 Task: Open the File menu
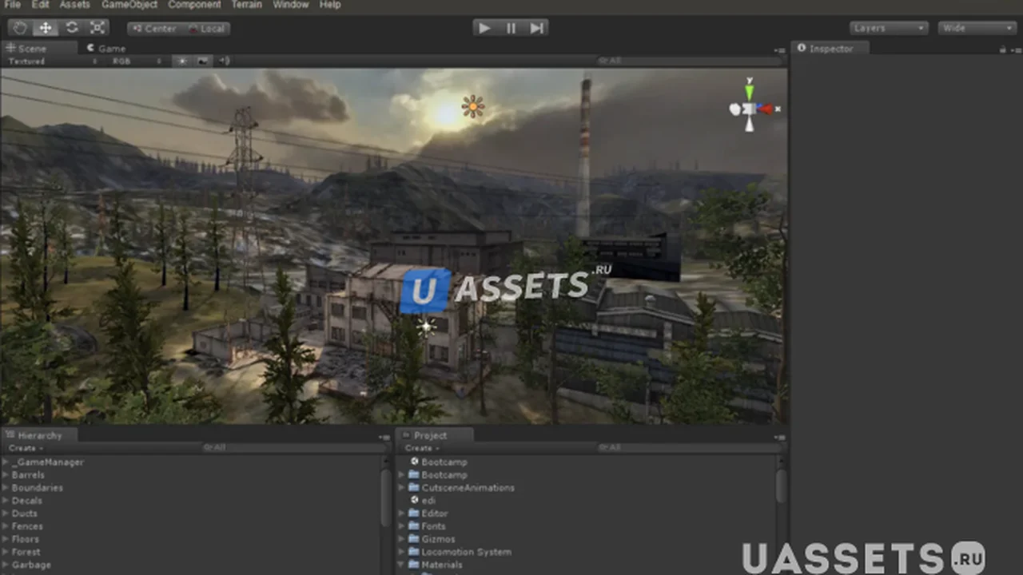pyautogui.click(x=12, y=5)
